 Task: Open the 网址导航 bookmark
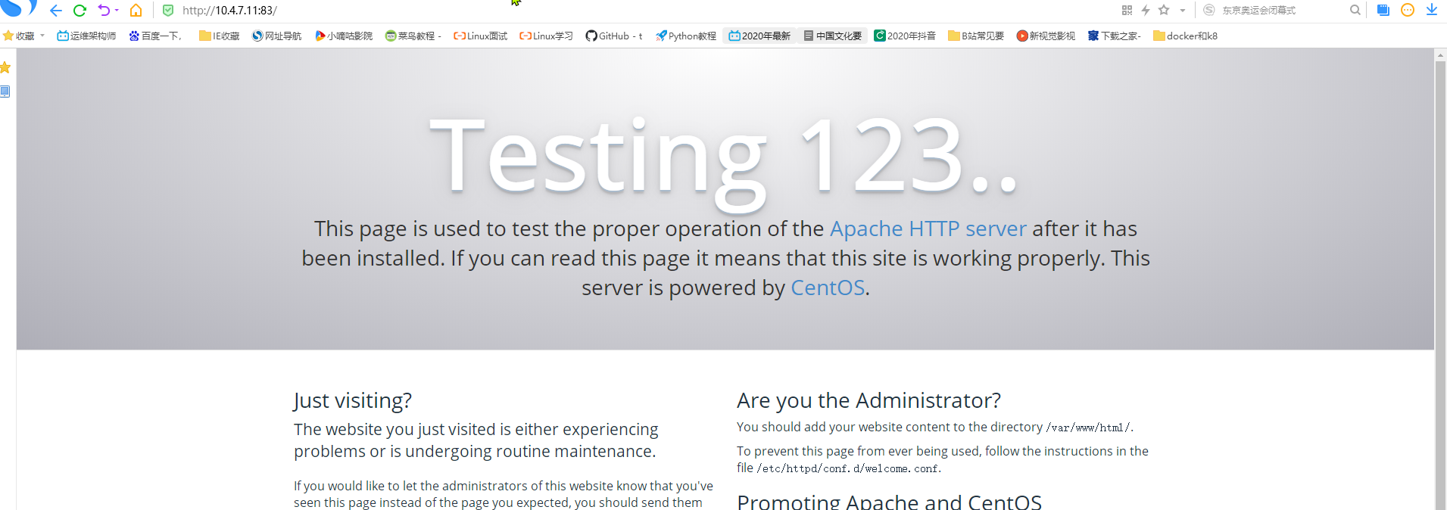[277, 36]
